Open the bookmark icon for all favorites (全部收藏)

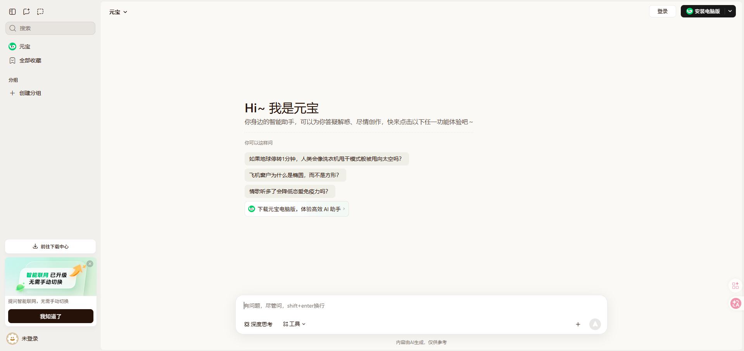(x=12, y=60)
